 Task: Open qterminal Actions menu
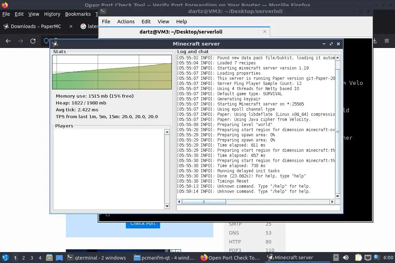point(126,22)
